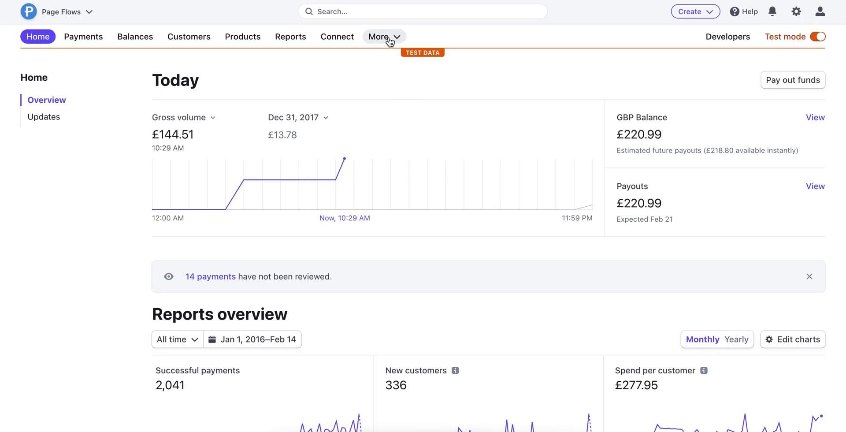Expand the More navigation dropdown
846x432 pixels.
tap(384, 37)
